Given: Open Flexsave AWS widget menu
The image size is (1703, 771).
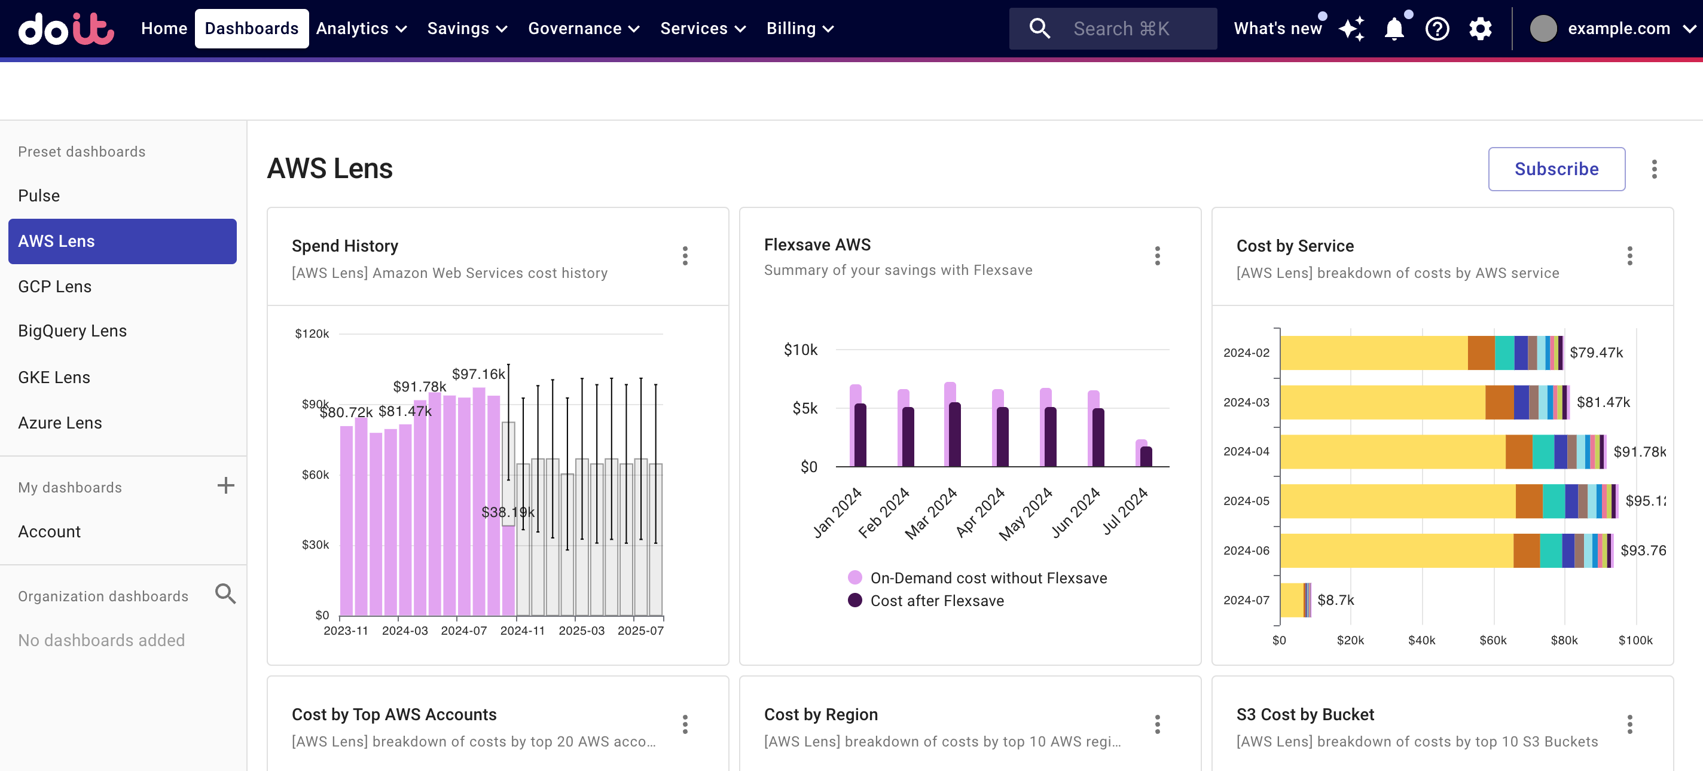Looking at the screenshot, I should [x=1157, y=256].
